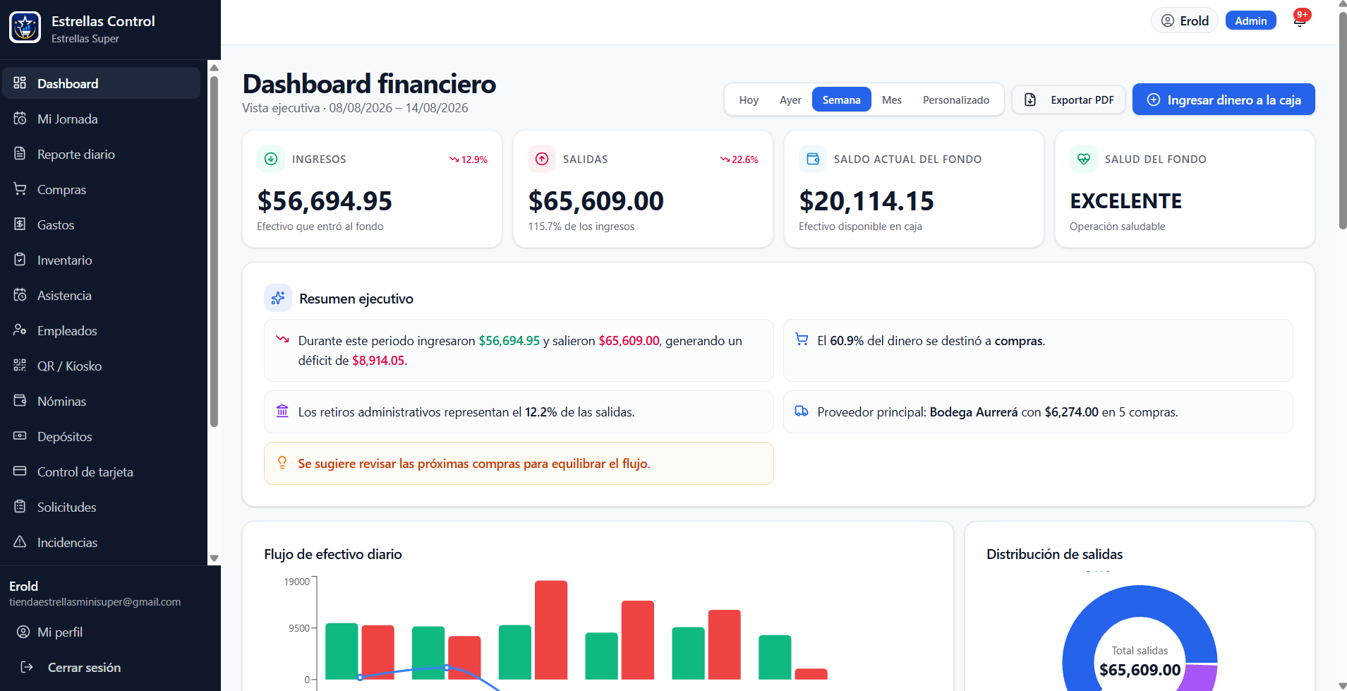
Task: Click Ingresar dinero a la caja
Action: (1224, 100)
